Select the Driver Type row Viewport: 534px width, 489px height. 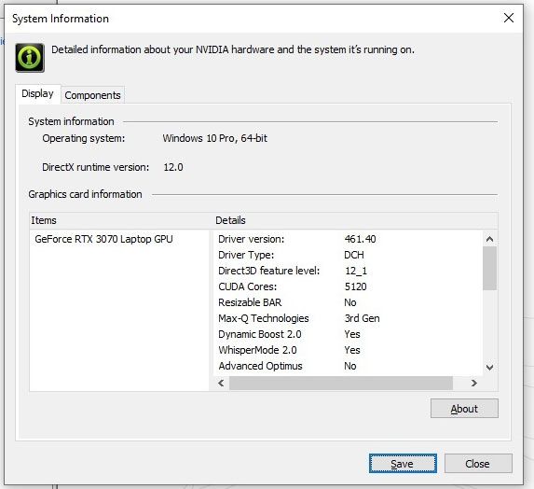(348, 255)
